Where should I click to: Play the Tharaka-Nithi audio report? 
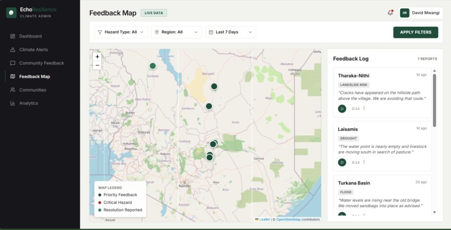click(342, 109)
